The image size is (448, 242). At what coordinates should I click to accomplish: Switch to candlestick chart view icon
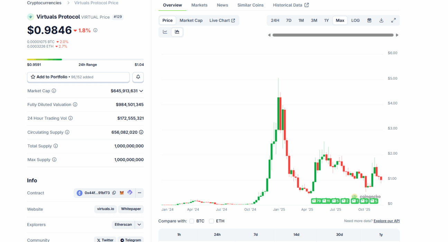(177, 32)
